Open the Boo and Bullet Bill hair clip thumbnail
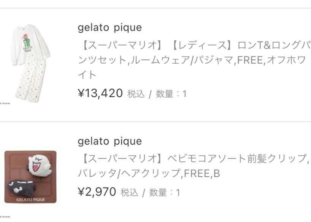The image size is (311, 222). (30, 177)
